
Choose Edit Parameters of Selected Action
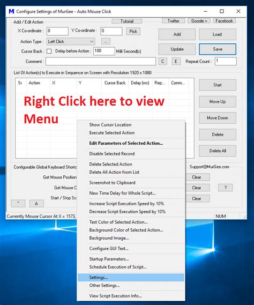131,143
